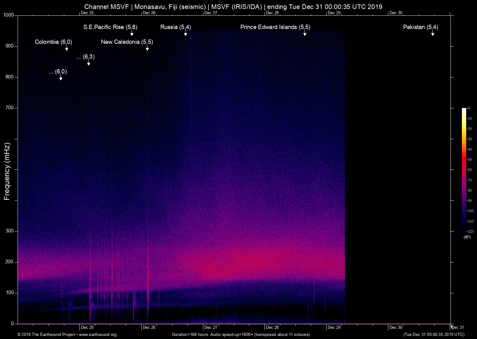Screen dimensions: 477x339
Task: Click the Channel MSVF Monasavu, Fiji title
Action: [x=233, y=7]
